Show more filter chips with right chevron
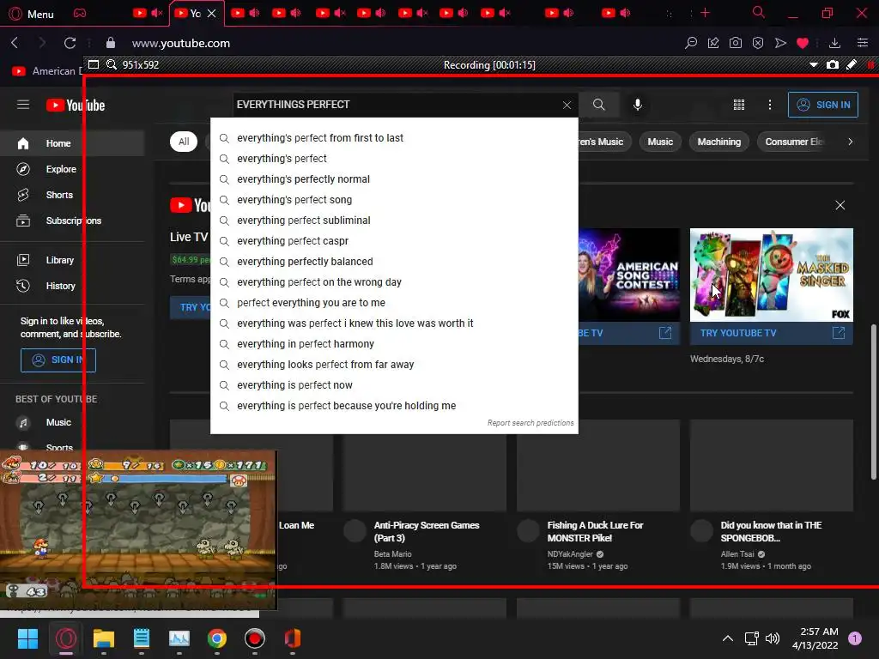 851,142
